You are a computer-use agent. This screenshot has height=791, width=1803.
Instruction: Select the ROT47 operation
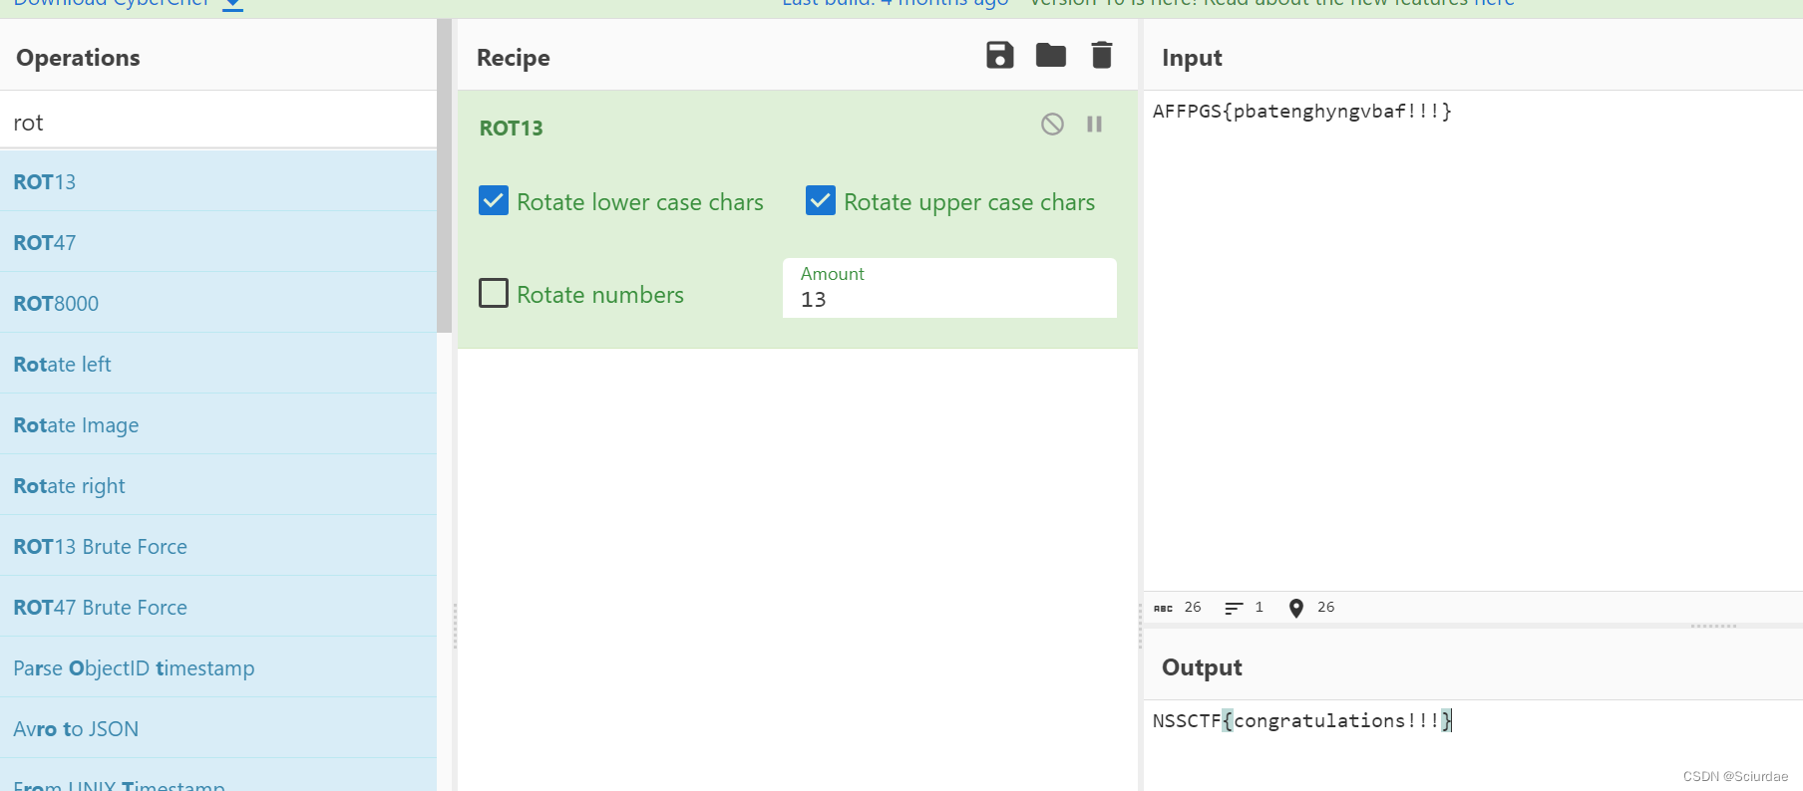tap(218, 242)
